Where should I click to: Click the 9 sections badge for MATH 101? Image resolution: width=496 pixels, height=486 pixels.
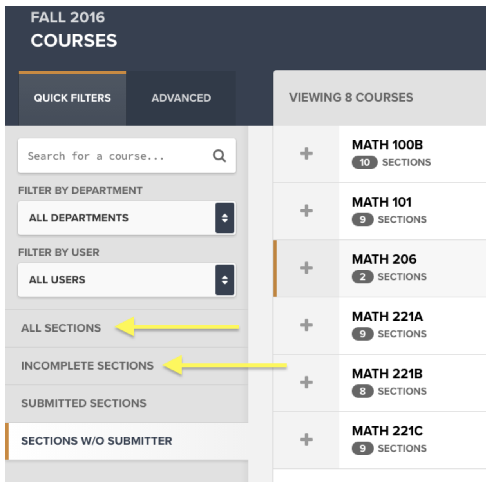pyautogui.click(x=362, y=219)
